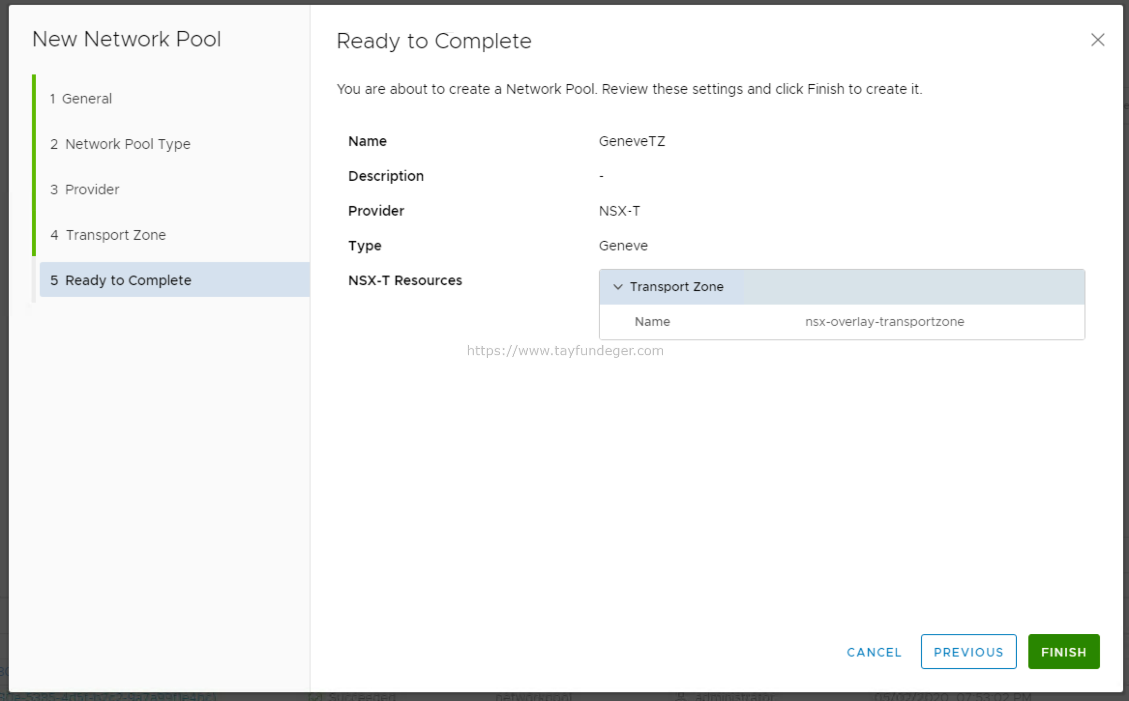
Task: Return to step 4 Transport Zone
Action: click(x=108, y=235)
